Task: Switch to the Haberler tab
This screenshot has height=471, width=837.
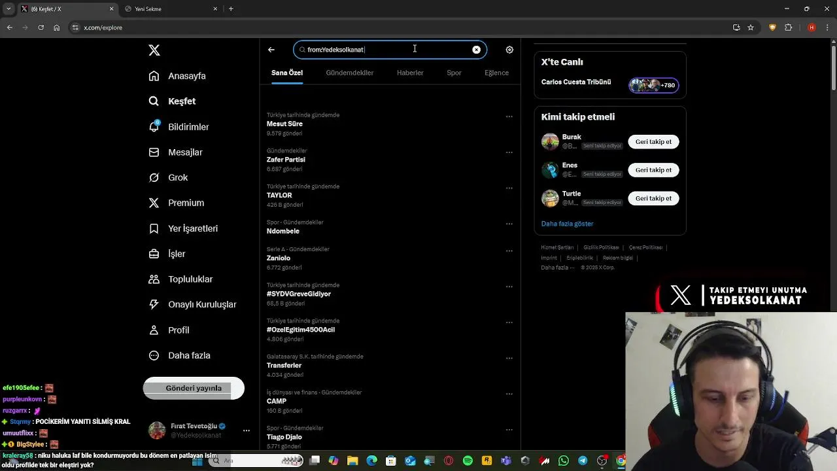Action: 410,73
